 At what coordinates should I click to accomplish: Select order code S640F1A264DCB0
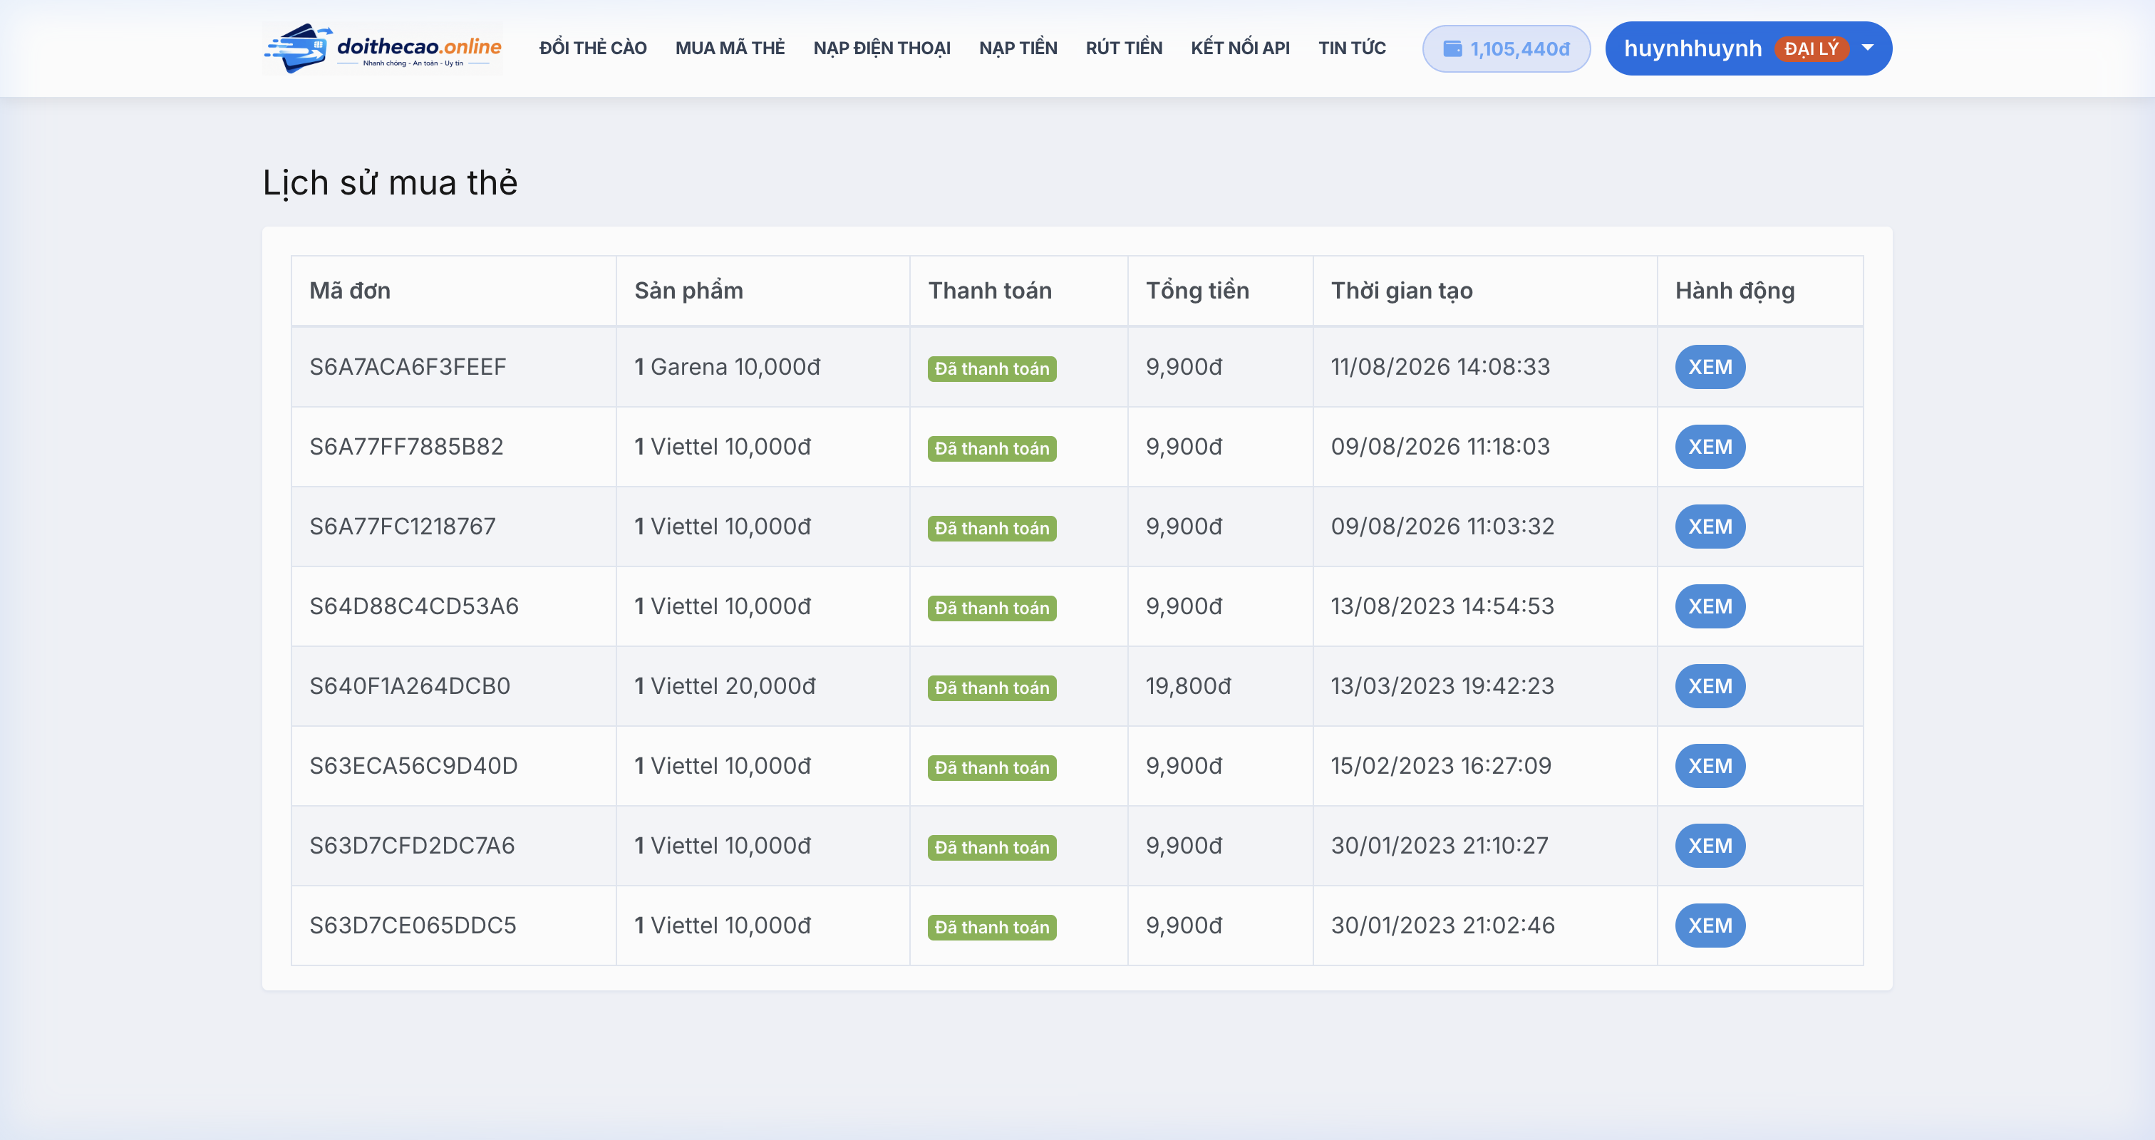coord(410,687)
